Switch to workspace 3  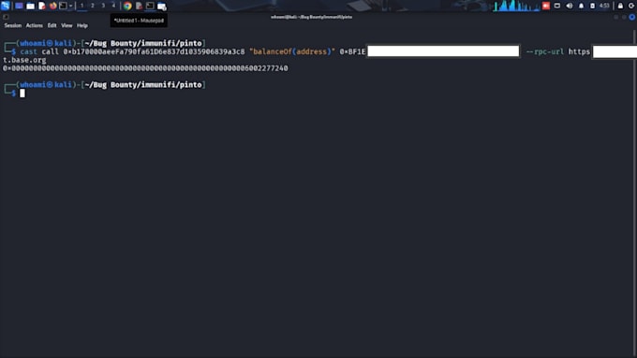(103, 6)
